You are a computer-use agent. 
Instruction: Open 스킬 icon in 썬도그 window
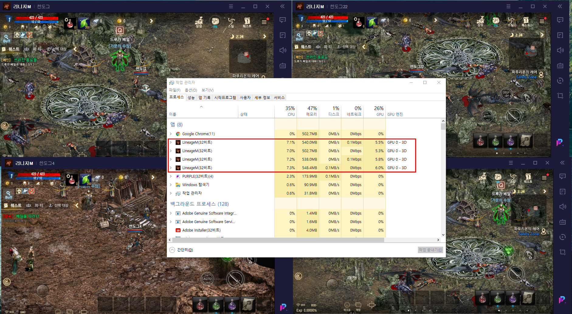[x=231, y=22]
